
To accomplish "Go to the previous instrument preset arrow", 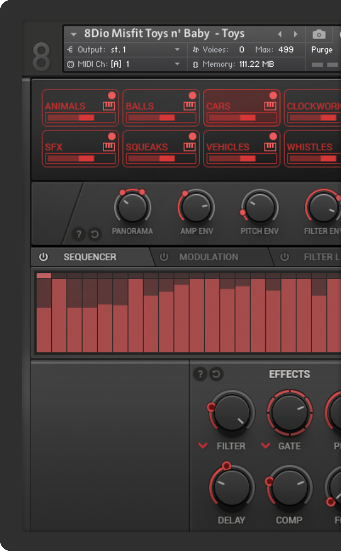I will point(280,34).
